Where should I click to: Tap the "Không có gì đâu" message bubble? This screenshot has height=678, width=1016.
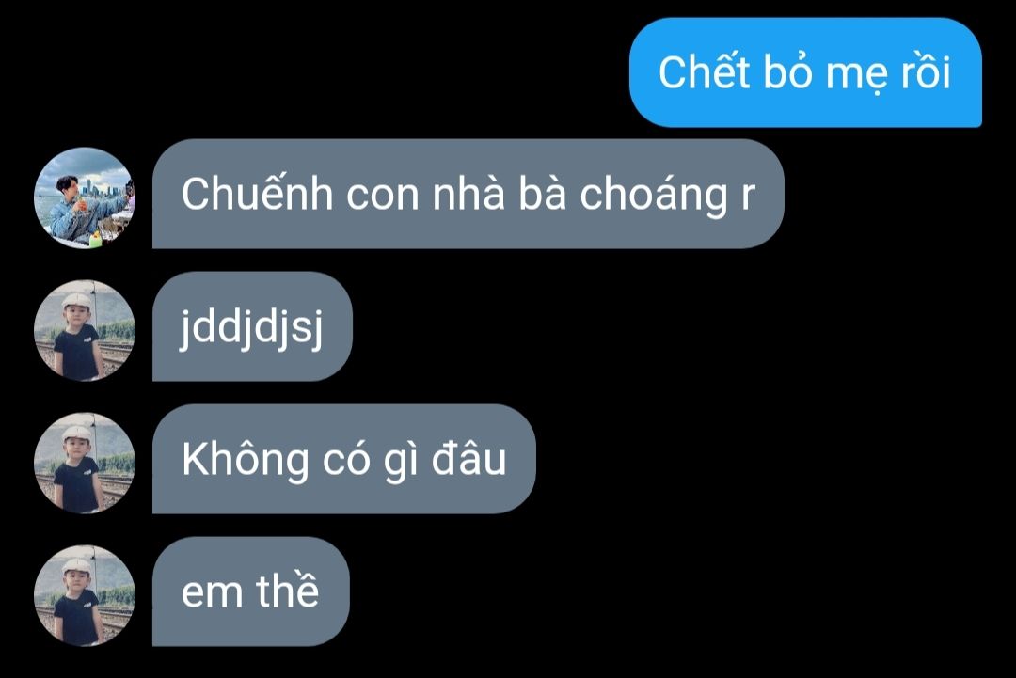[x=344, y=459]
